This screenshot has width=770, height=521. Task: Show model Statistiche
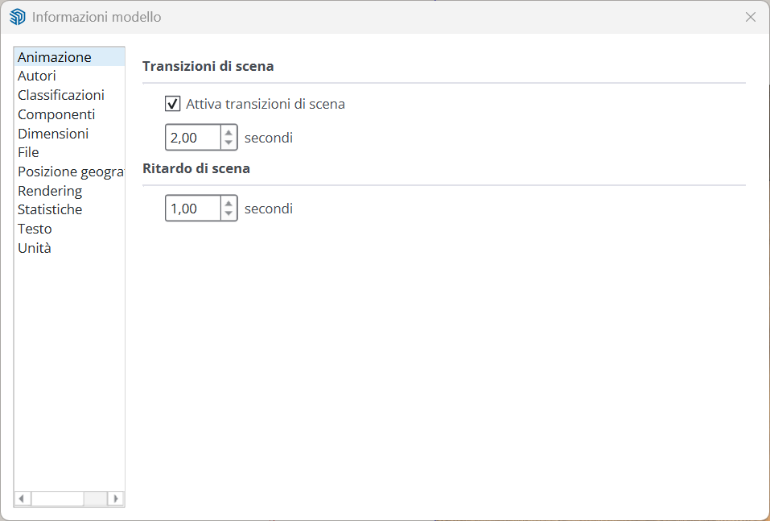pyautogui.click(x=50, y=209)
